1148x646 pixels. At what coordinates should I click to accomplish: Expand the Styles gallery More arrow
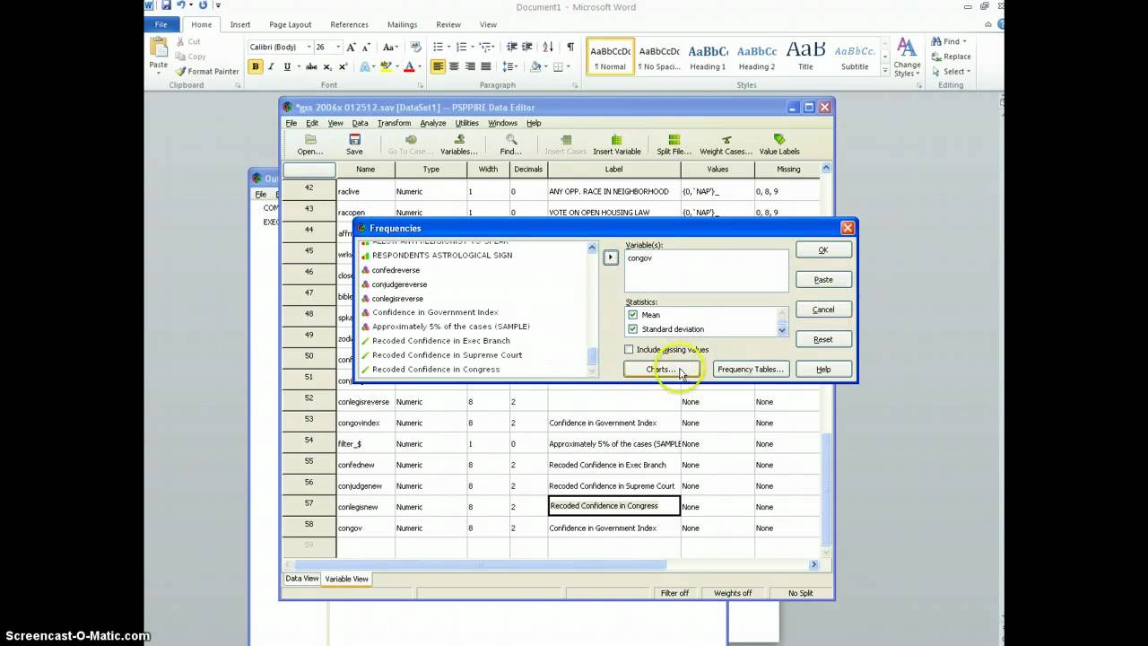click(886, 70)
